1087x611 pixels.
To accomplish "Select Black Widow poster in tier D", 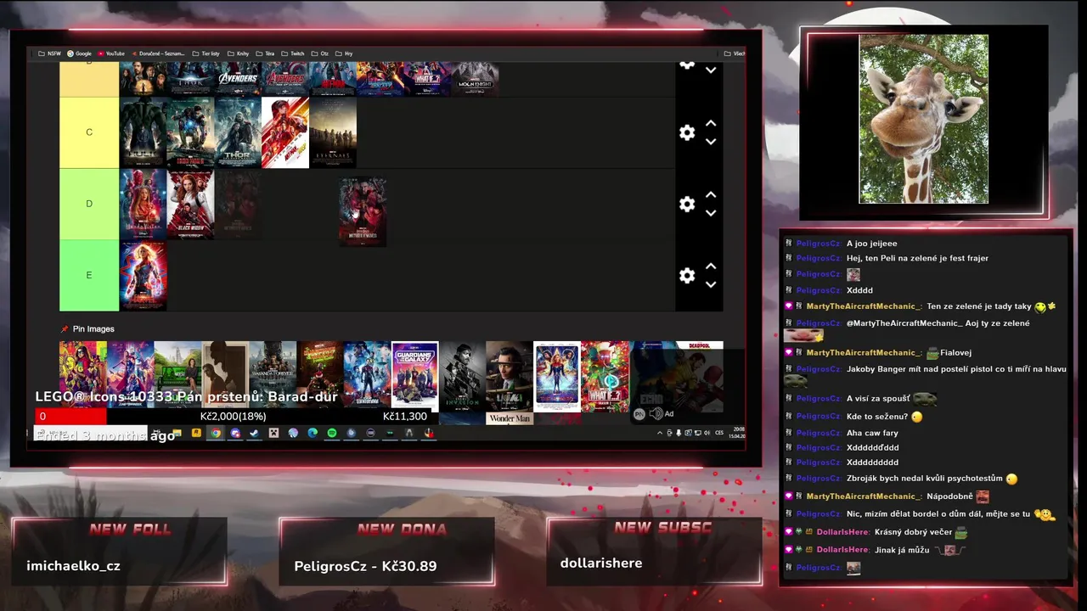I will tap(190, 204).
